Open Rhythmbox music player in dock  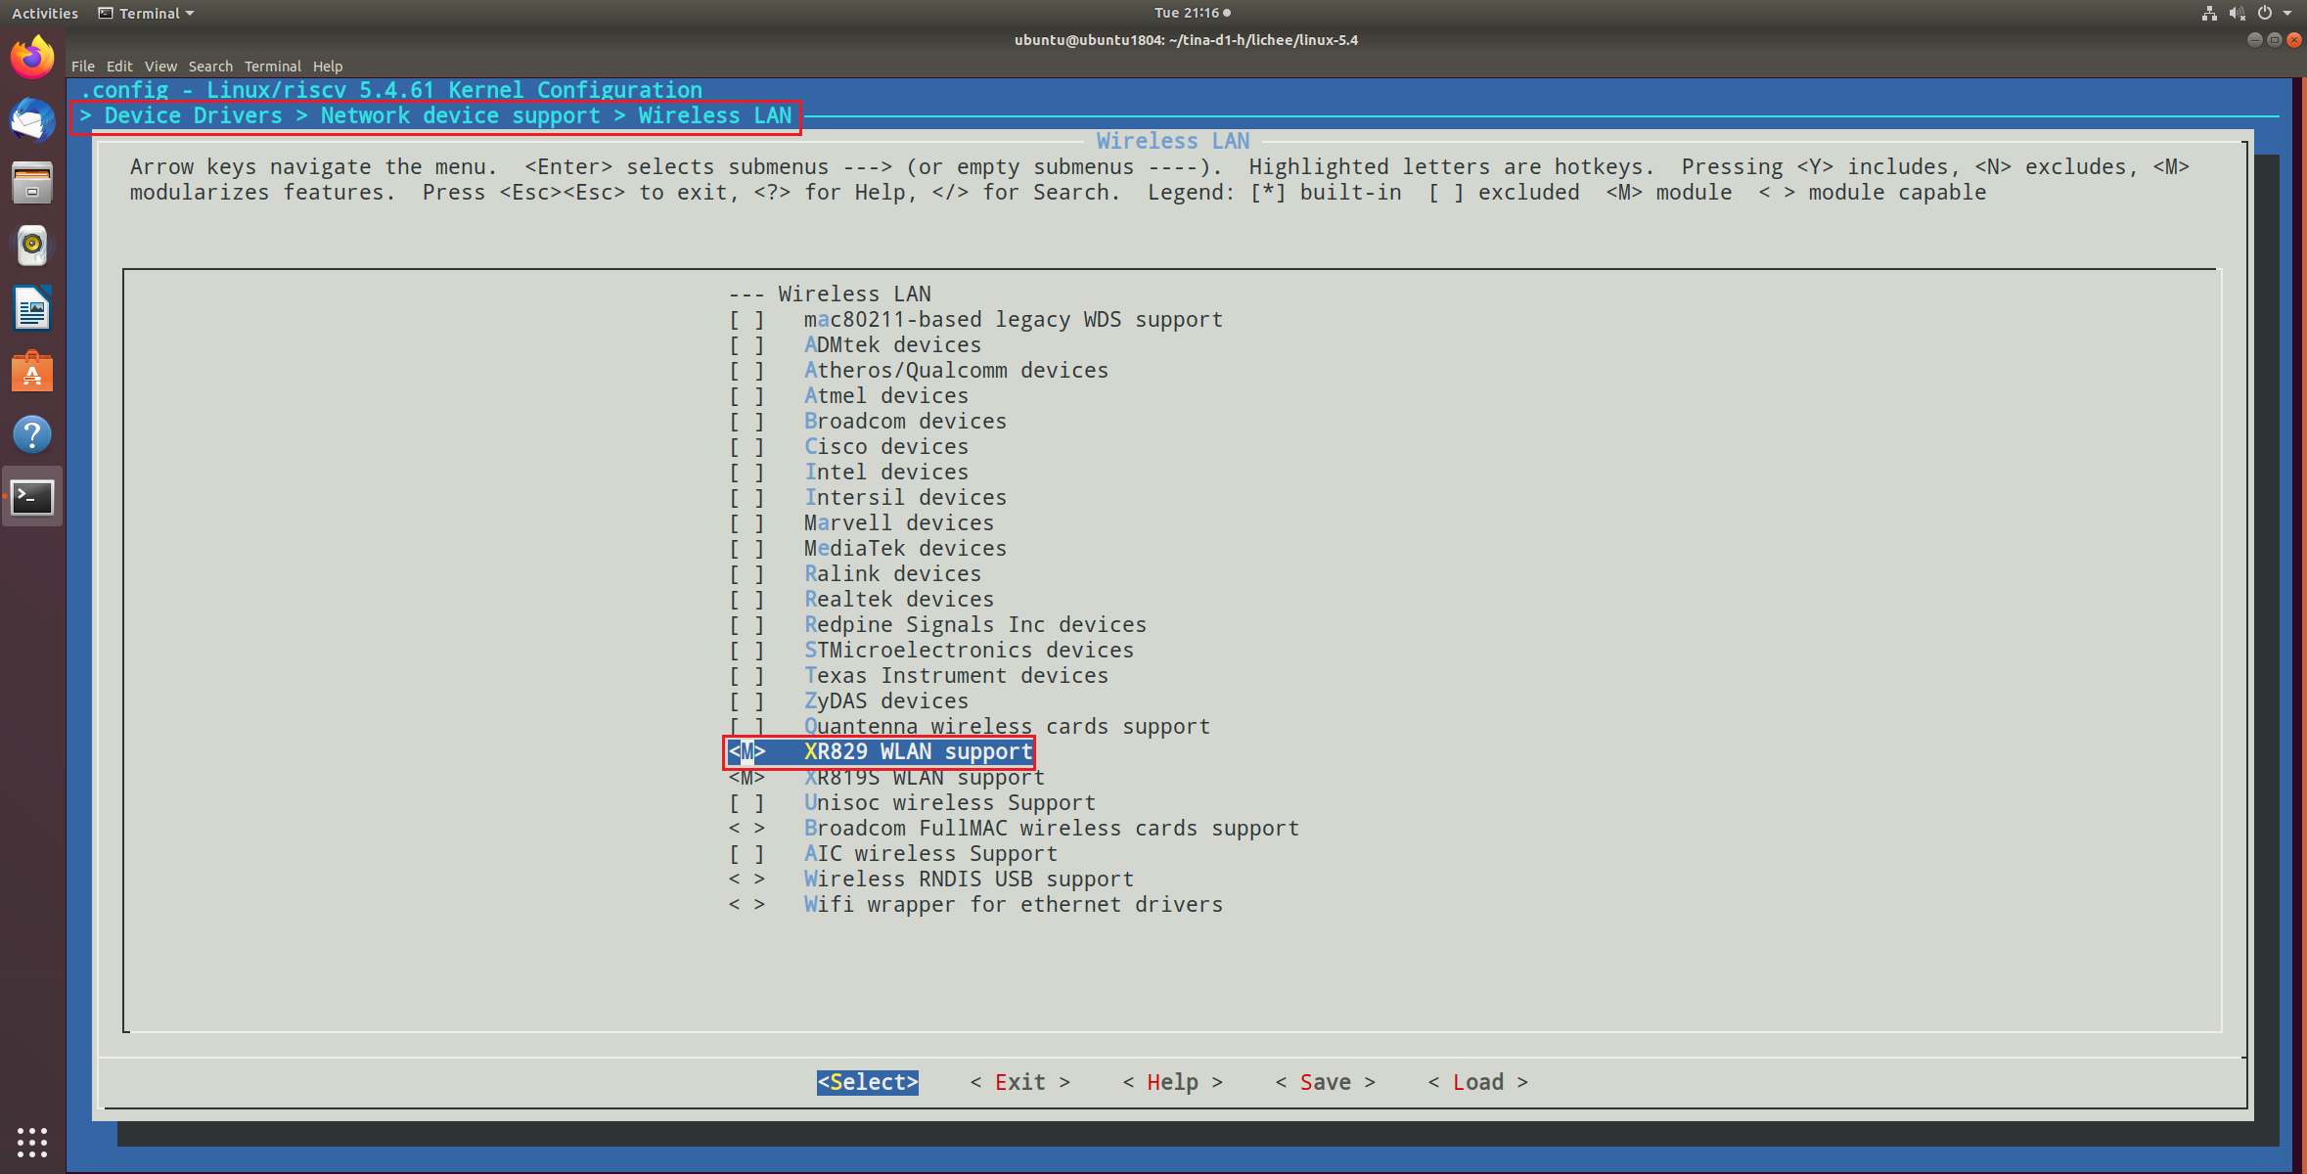(32, 246)
